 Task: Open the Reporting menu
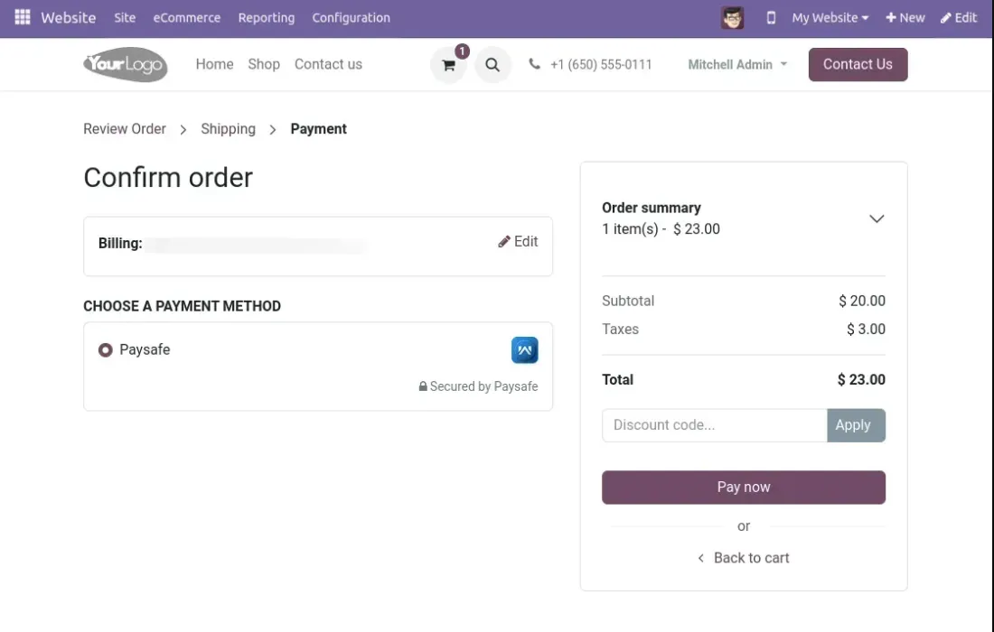(x=267, y=17)
